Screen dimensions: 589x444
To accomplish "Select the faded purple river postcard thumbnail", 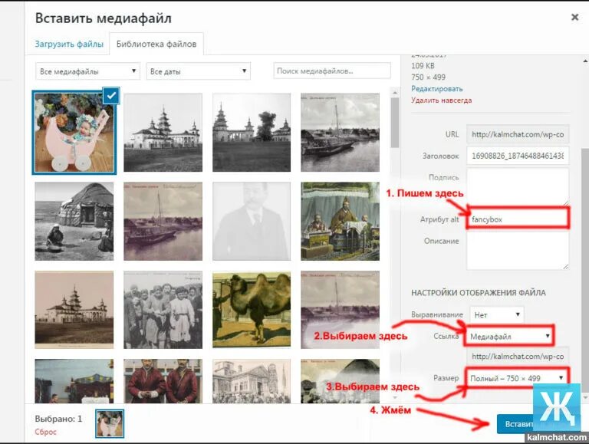I will click(x=340, y=310).
